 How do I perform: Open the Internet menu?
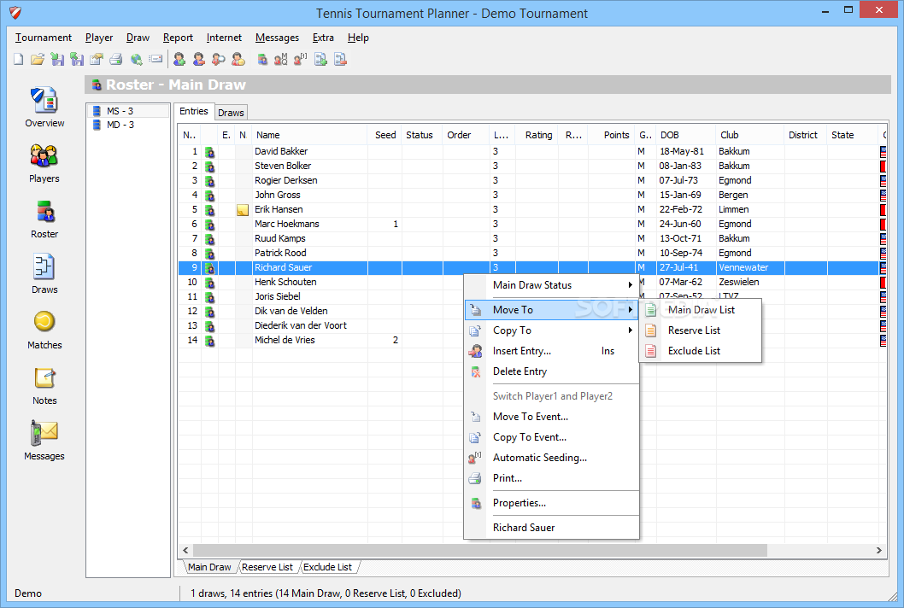(224, 38)
